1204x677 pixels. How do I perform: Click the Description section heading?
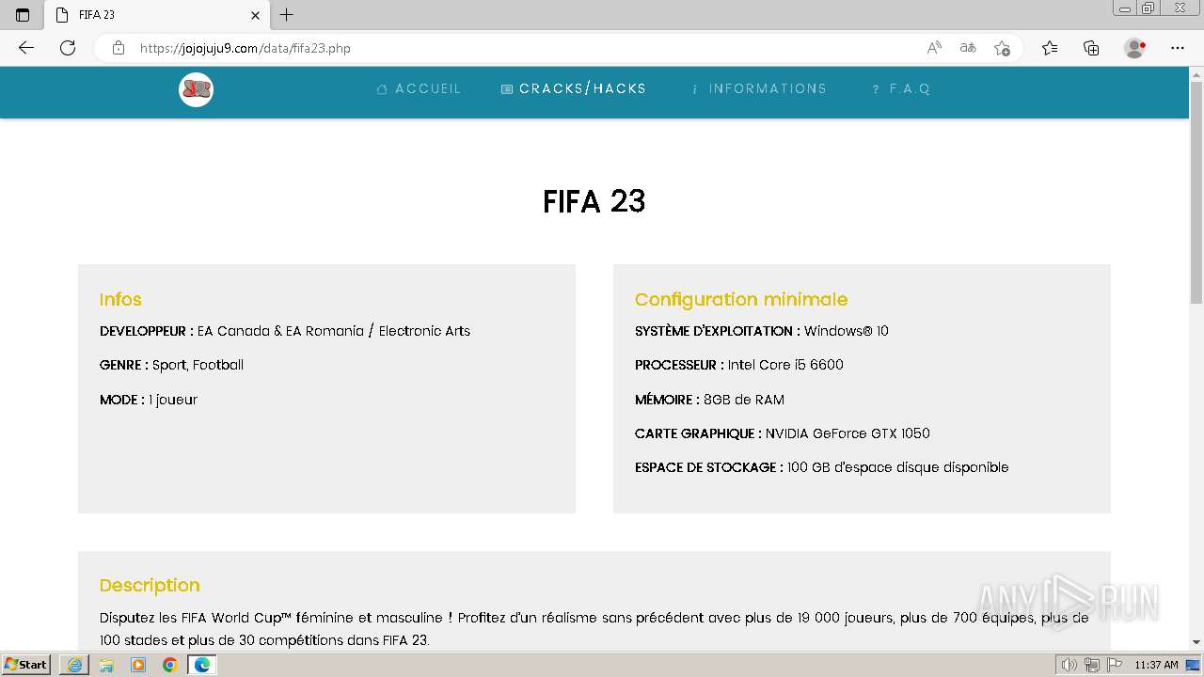click(150, 585)
